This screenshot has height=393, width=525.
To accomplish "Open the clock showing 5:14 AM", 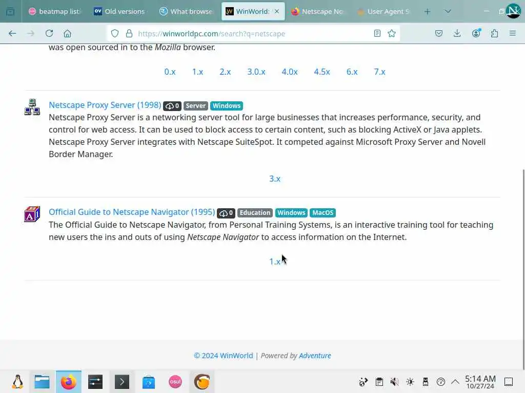I will (480, 382).
